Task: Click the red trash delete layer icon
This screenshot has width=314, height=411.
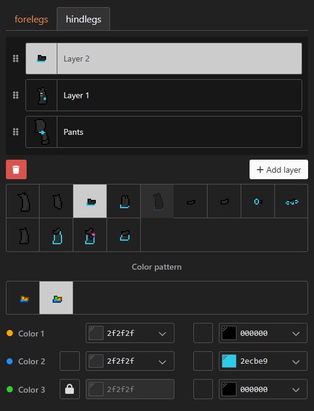Action: tap(16, 169)
